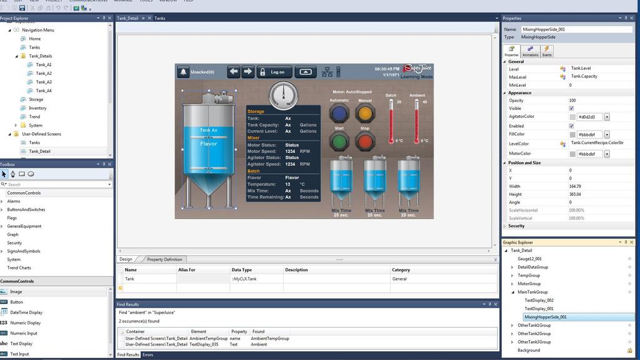Click the binding icon next to Level property
Screen dimensions: 640x360
pos(562,69)
